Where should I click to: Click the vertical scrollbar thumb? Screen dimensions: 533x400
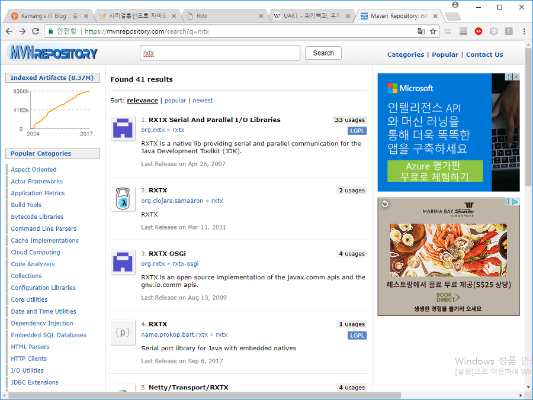point(528,117)
